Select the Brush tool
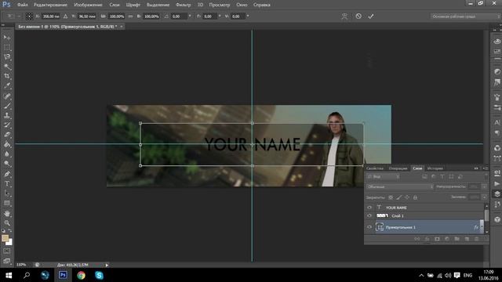Image resolution: width=502 pixels, height=282 pixels. pos(7,106)
